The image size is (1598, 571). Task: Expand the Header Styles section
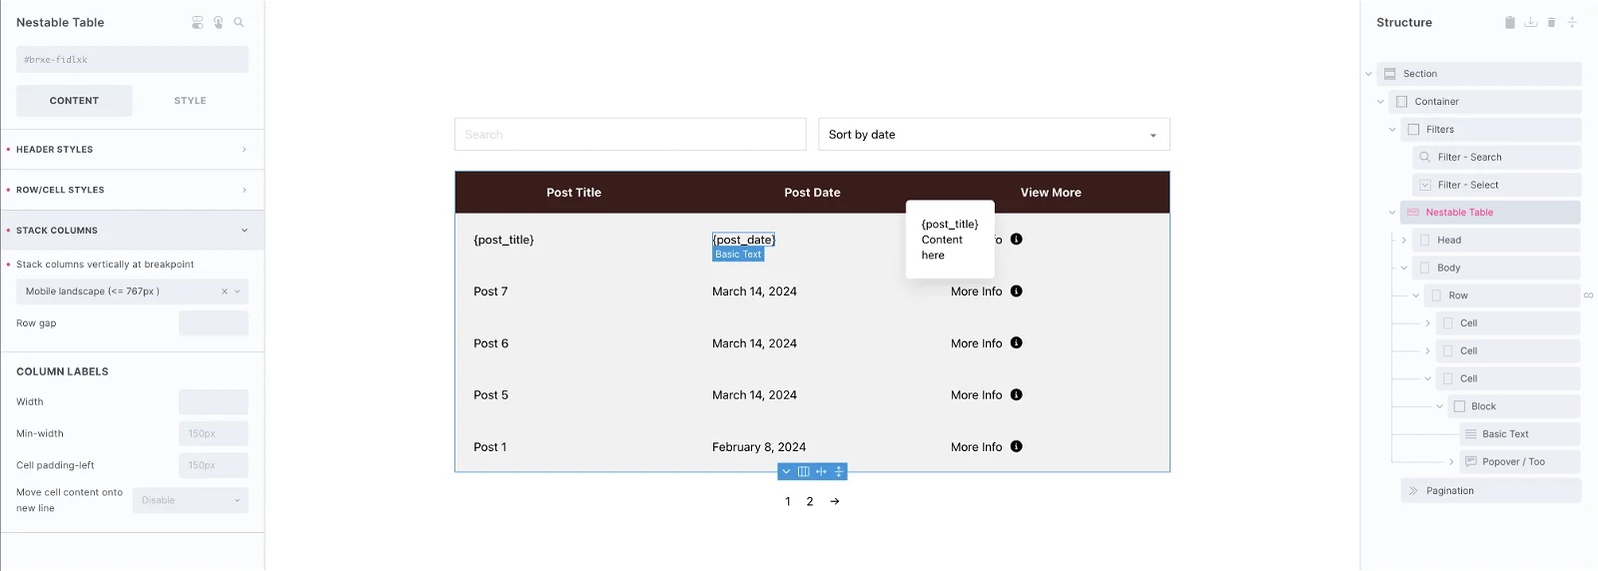click(x=132, y=150)
